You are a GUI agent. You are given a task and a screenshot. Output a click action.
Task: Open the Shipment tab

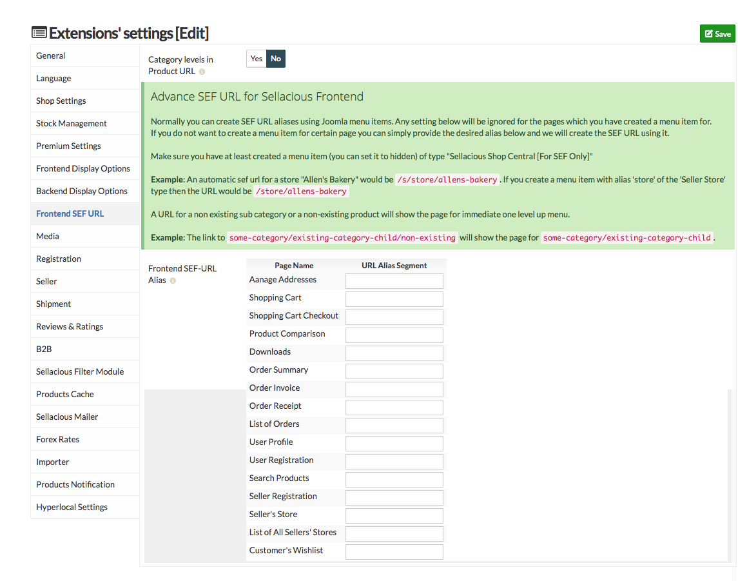pyautogui.click(x=85, y=304)
